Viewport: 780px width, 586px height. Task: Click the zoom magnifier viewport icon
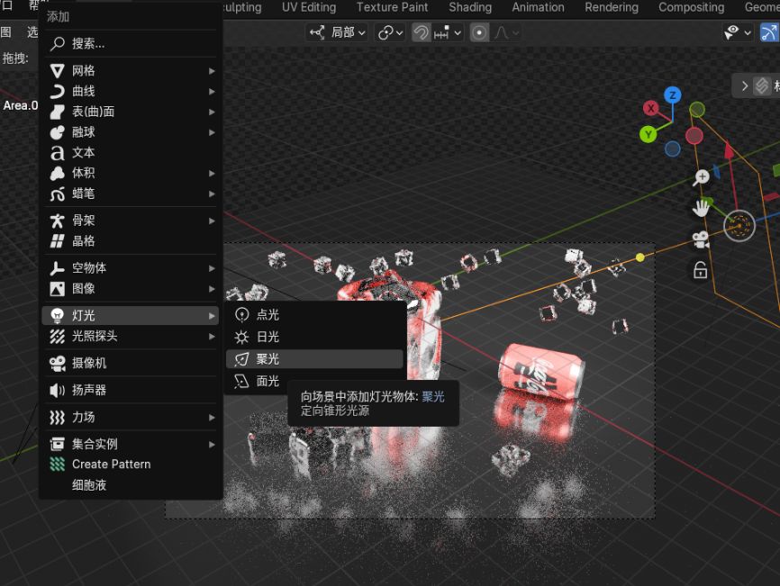(x=701, y=177)
